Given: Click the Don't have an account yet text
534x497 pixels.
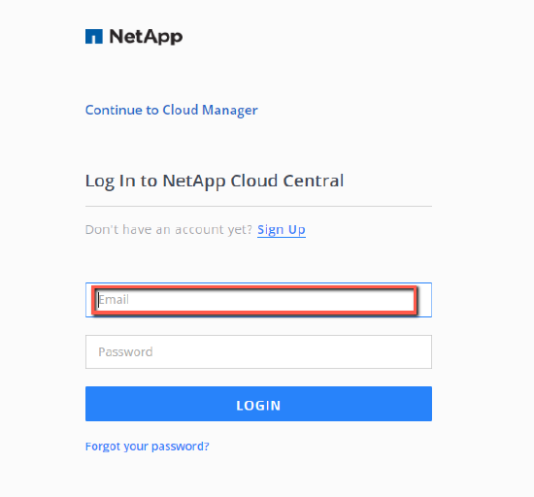Looking at the screenshot, I should pyautogui.click(x=169, y=229).
